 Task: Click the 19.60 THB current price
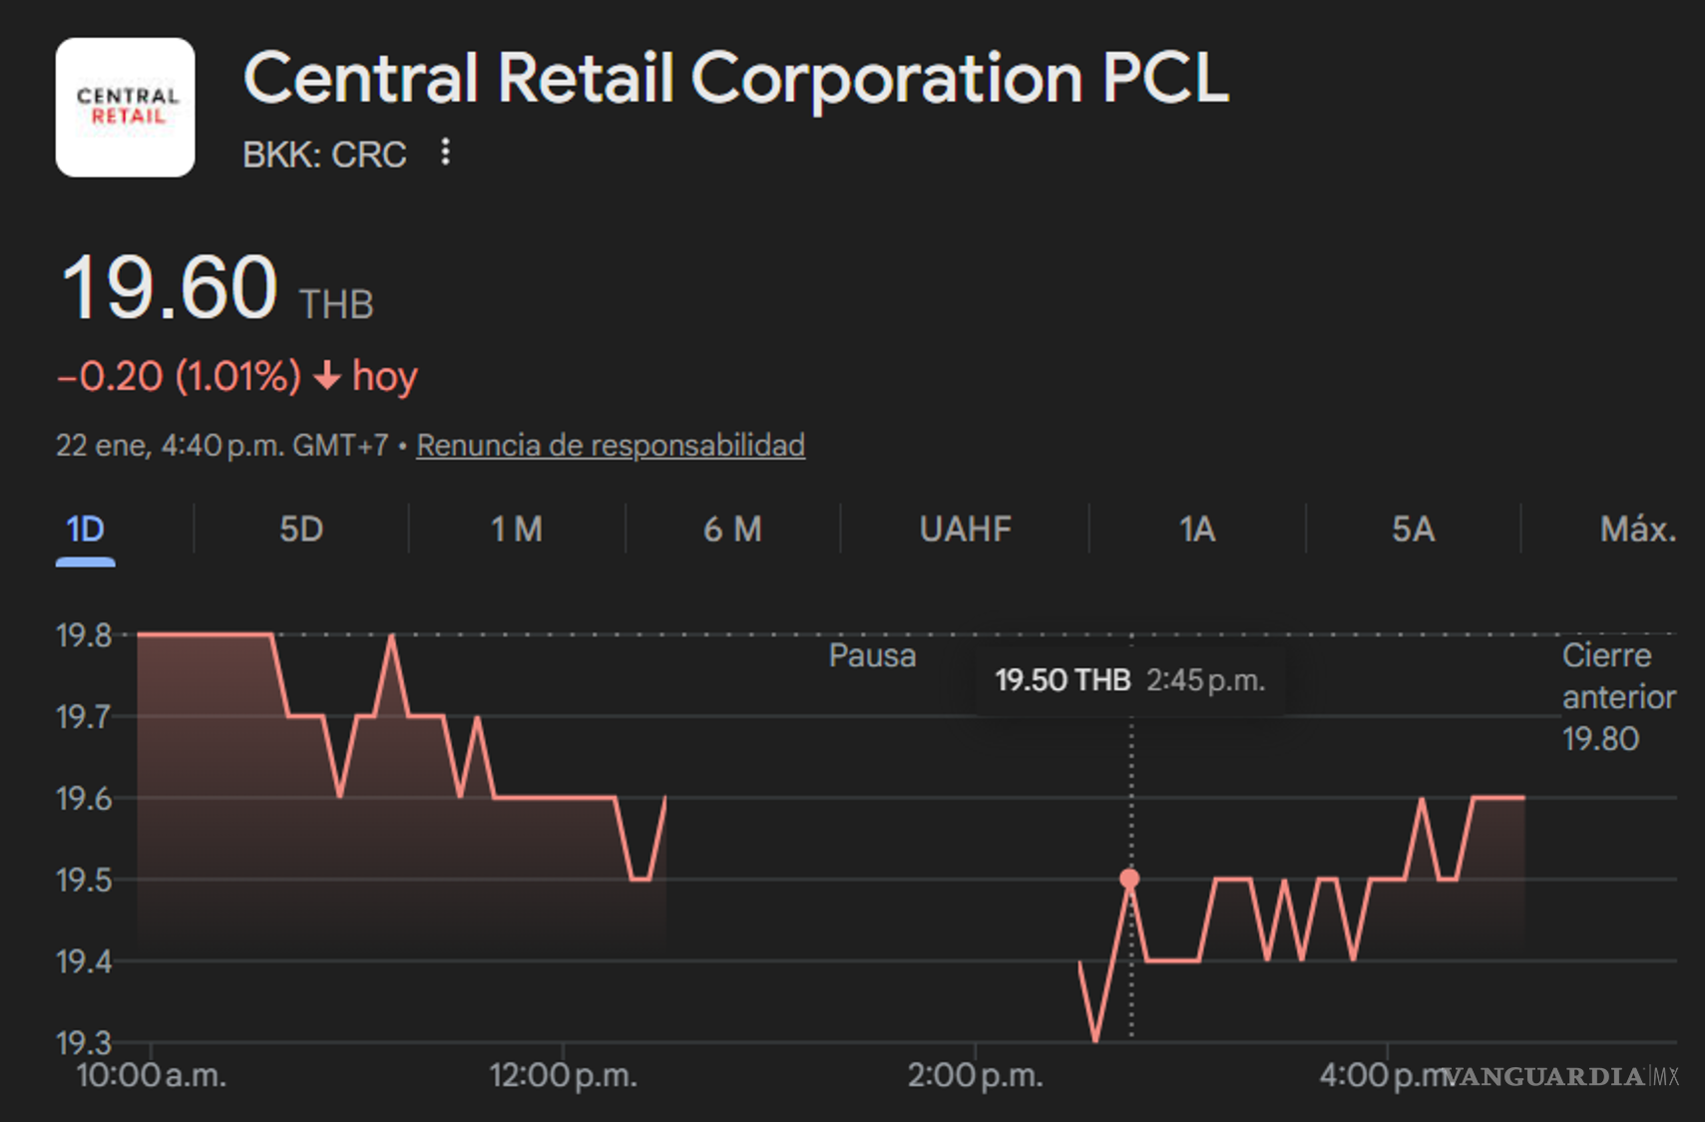pos(216,289)
